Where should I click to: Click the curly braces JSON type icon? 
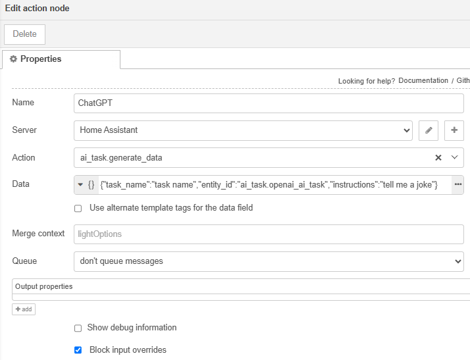tap(91, 185)
